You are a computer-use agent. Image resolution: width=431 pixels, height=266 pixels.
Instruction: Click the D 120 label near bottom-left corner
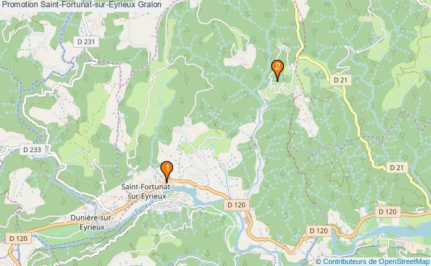[x=19, y=239]
